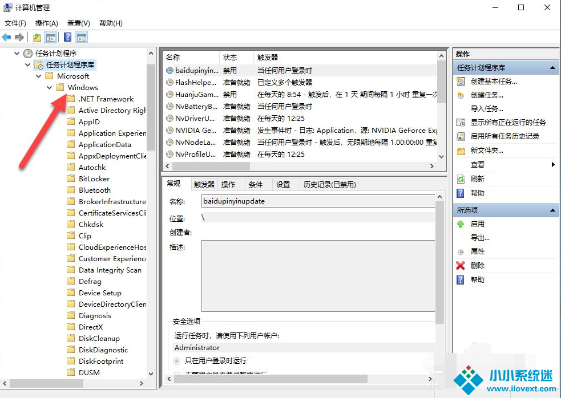Toggle the console tree pane toolbar icon

pos(50,37)
